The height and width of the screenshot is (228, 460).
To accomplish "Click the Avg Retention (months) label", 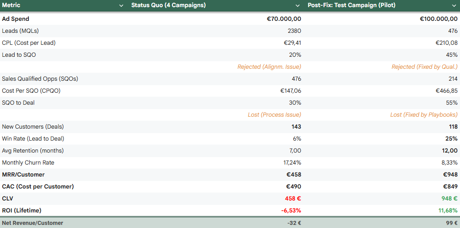I will (33, 151).
